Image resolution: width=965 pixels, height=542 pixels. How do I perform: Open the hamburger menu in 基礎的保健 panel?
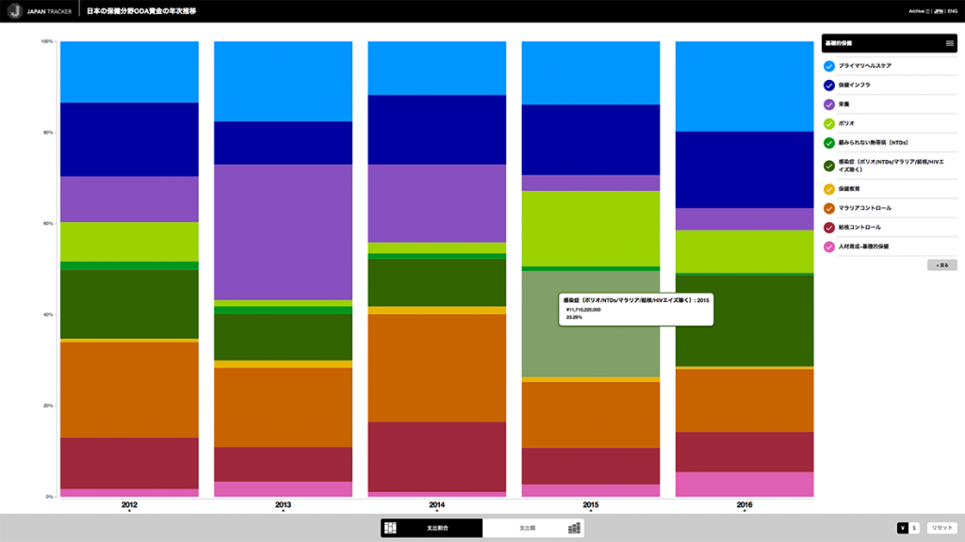(949, 43)
